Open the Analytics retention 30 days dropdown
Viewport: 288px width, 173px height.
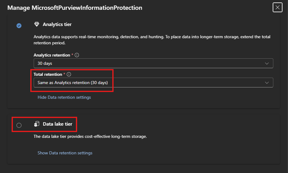point(153,63)
